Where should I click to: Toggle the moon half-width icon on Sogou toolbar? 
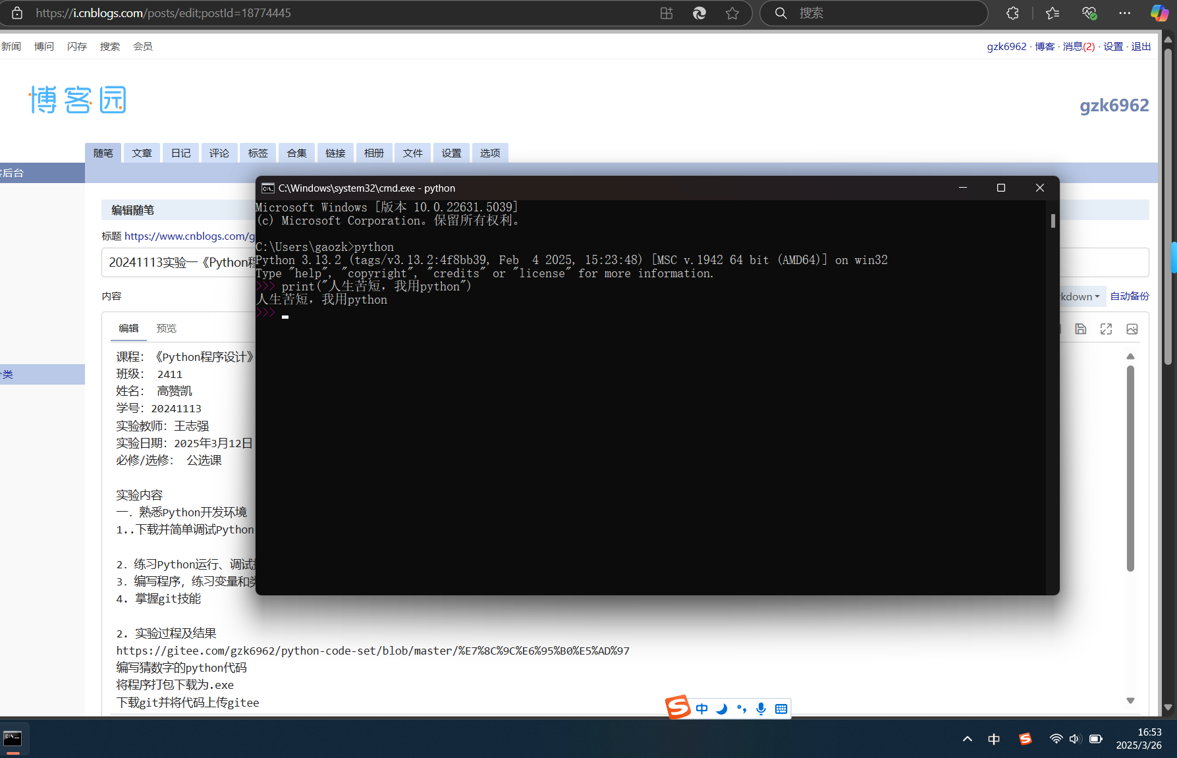click(722, 709)
